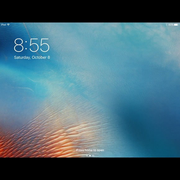This screenshot has width=180, height=180.
Task: Tap the iPad carrier label
Action: click(3, 25)
